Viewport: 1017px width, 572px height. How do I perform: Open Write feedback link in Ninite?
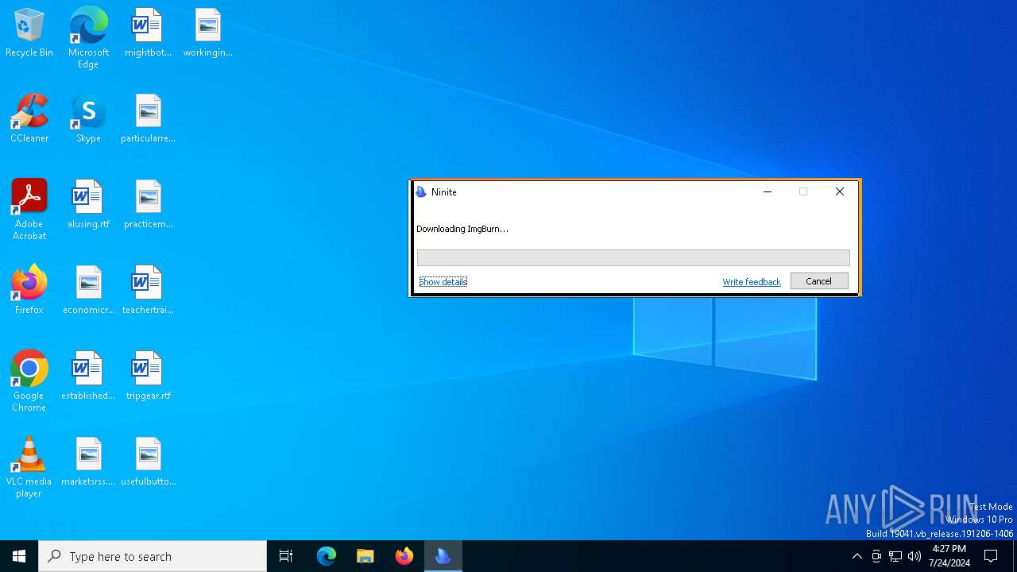tap(752, 282)
